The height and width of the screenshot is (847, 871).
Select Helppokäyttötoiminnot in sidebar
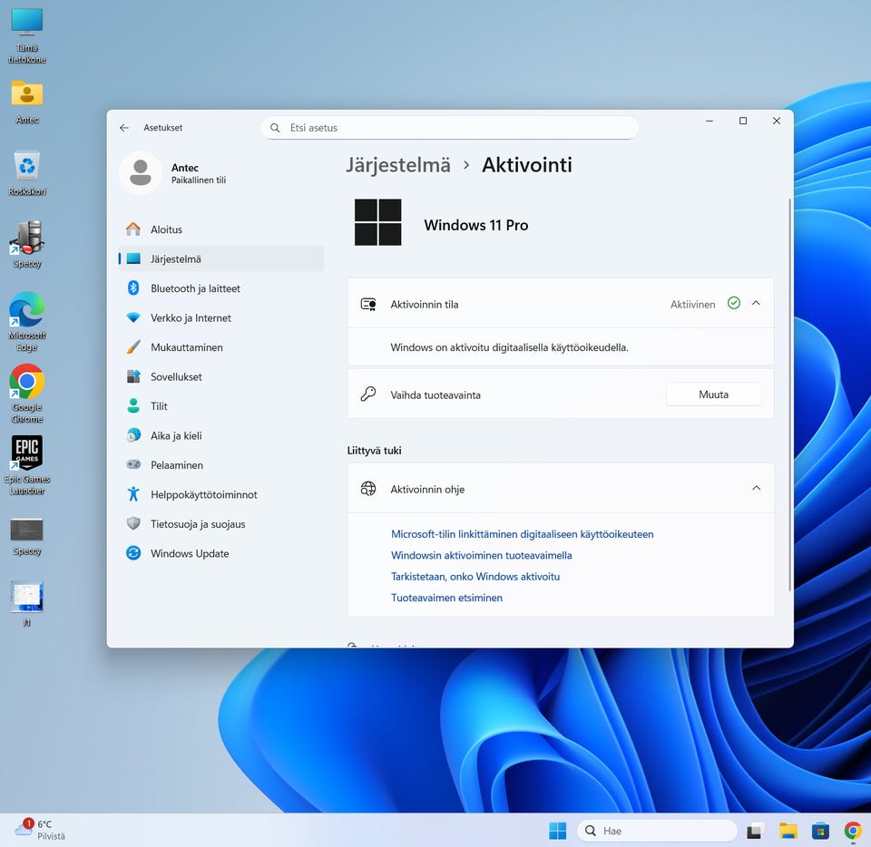[x=203, y=494]
